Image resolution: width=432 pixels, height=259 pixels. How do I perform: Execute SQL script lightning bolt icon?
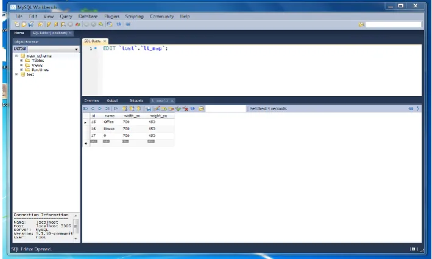pos(49,24)
